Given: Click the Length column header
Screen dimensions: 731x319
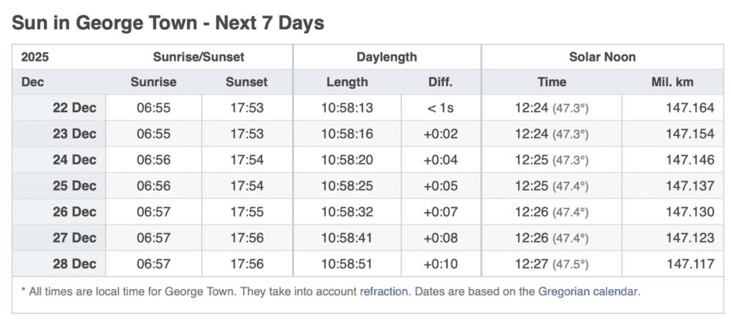Looking at the screenshot, I should [x=347, y=82].
